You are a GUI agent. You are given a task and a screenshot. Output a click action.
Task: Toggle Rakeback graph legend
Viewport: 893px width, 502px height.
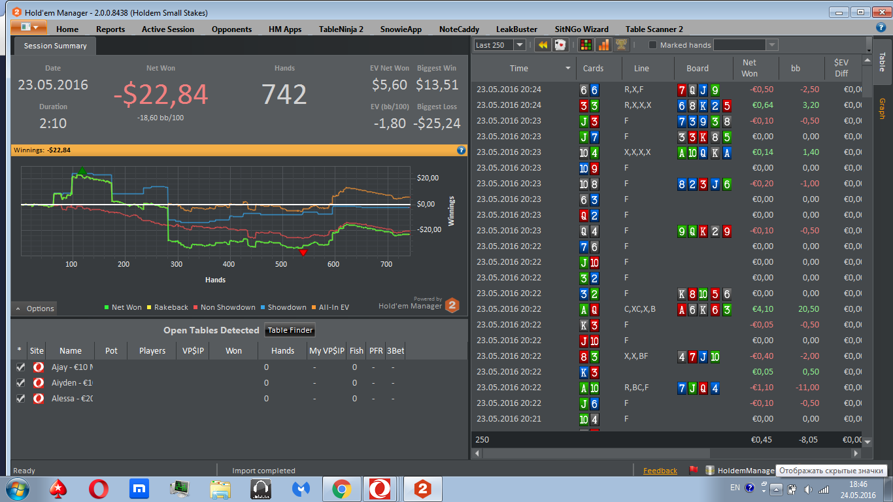[x=167, y=307]
